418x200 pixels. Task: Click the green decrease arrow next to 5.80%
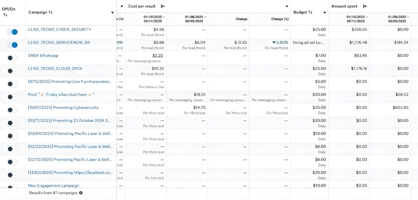click(274, 42)
